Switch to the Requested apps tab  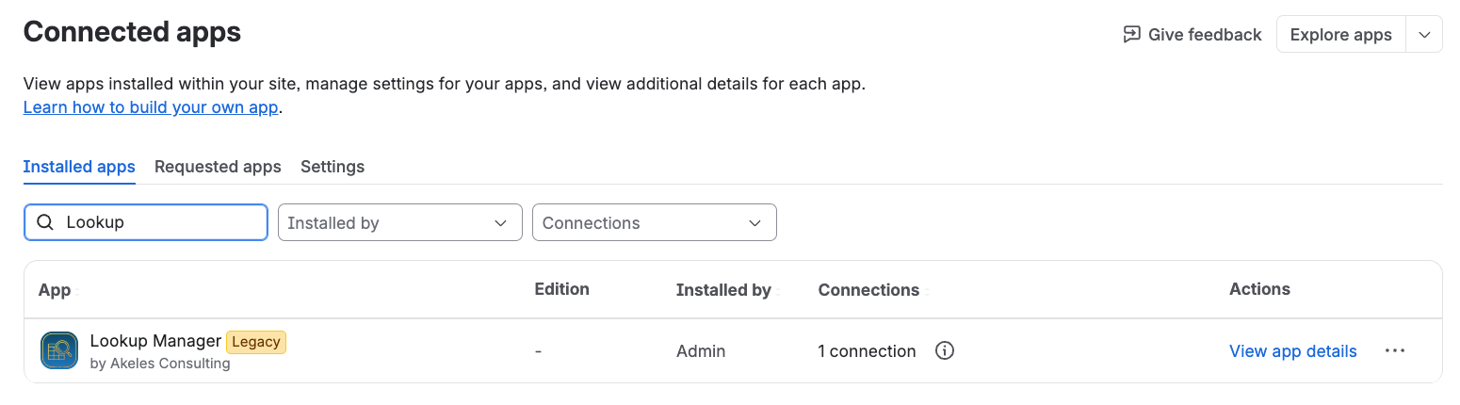(x=218, y=167)
